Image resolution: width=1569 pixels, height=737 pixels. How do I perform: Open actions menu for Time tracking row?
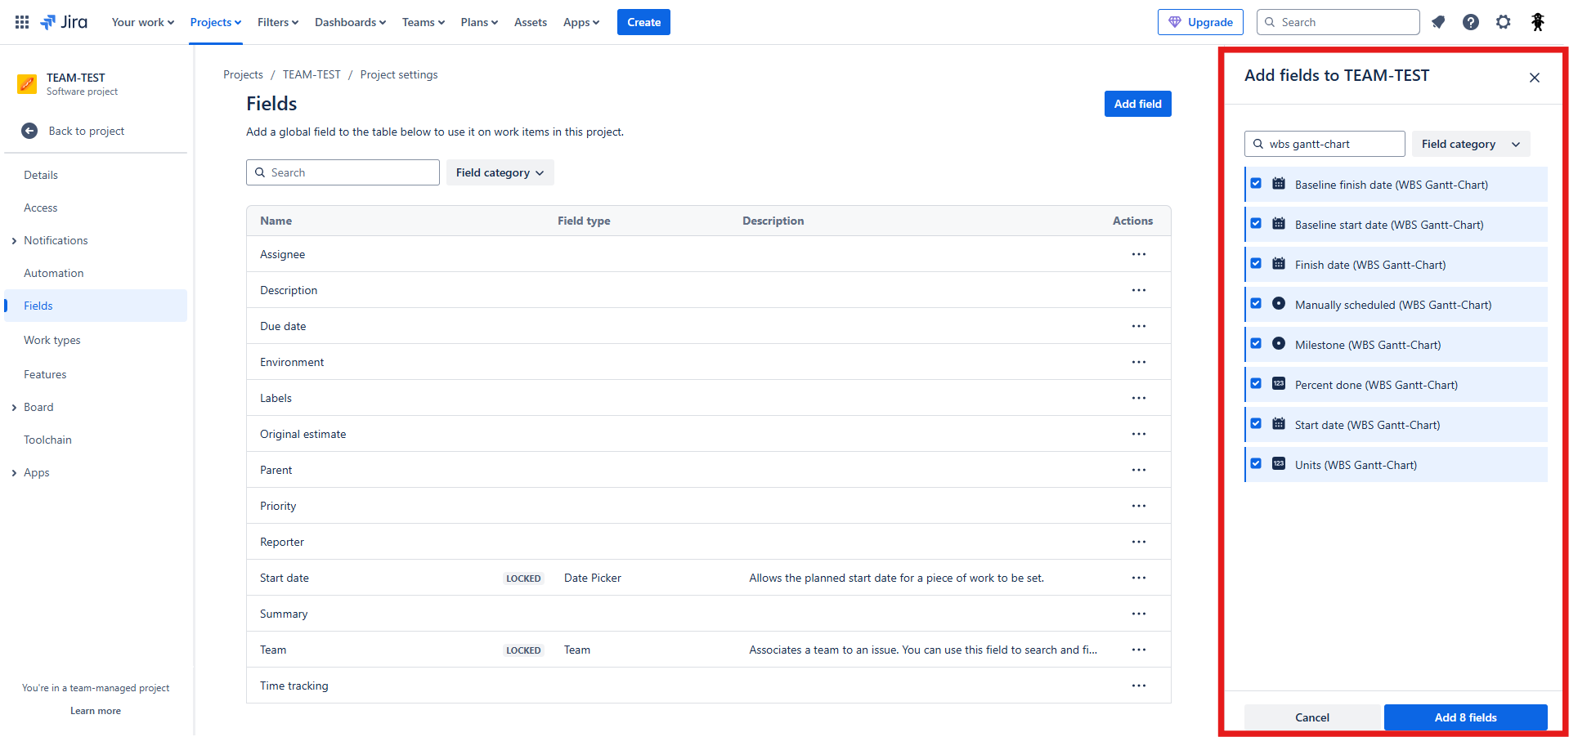(x=1138, y=686)
